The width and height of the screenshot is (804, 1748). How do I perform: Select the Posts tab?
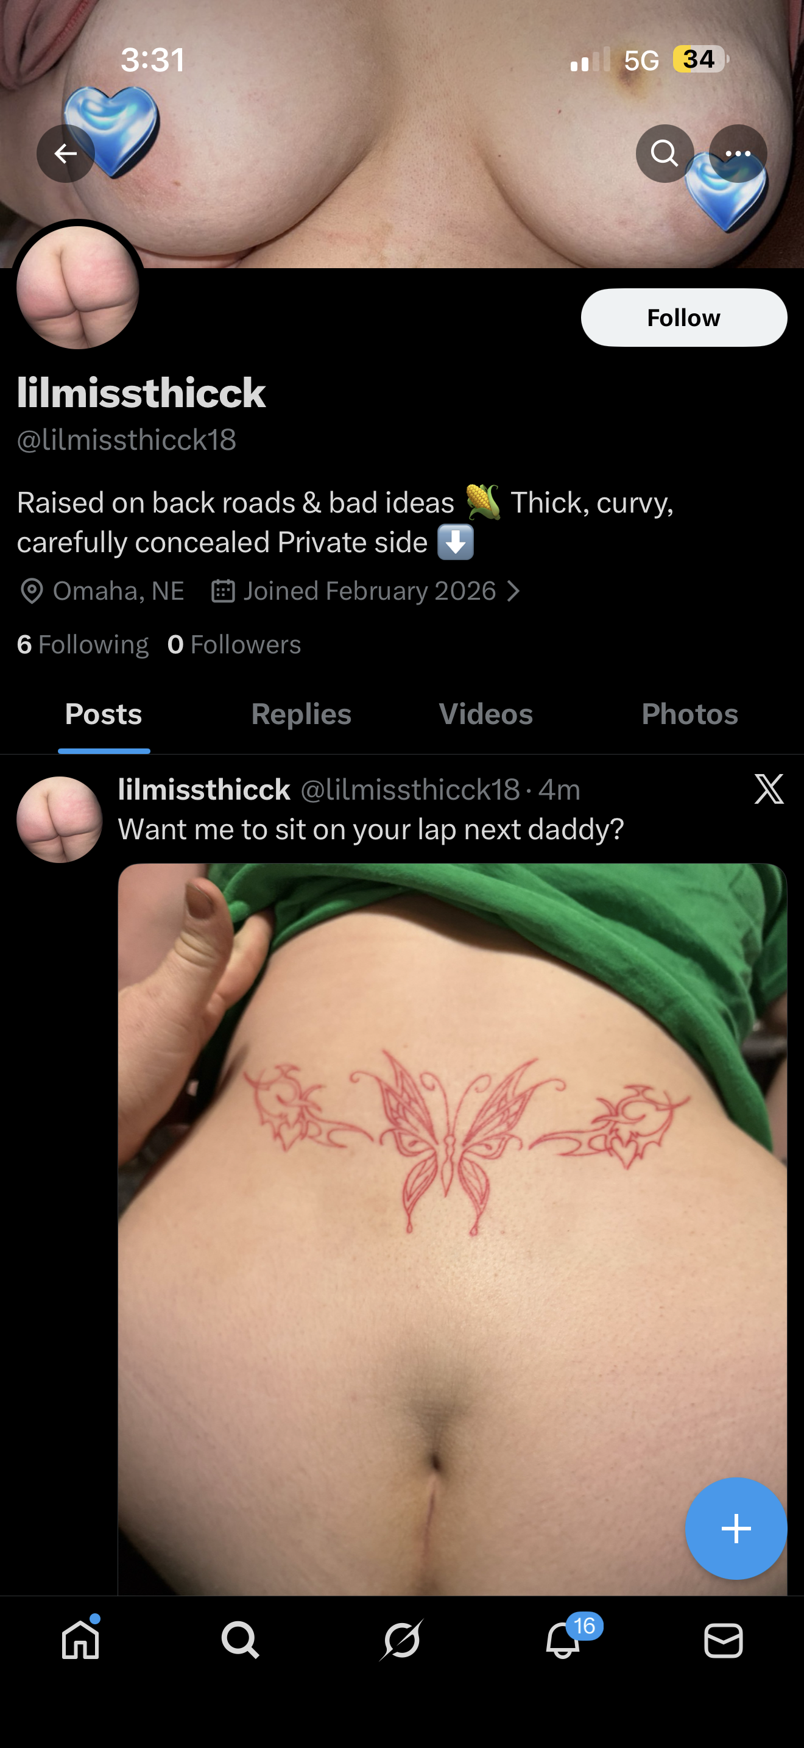[104, 714]
